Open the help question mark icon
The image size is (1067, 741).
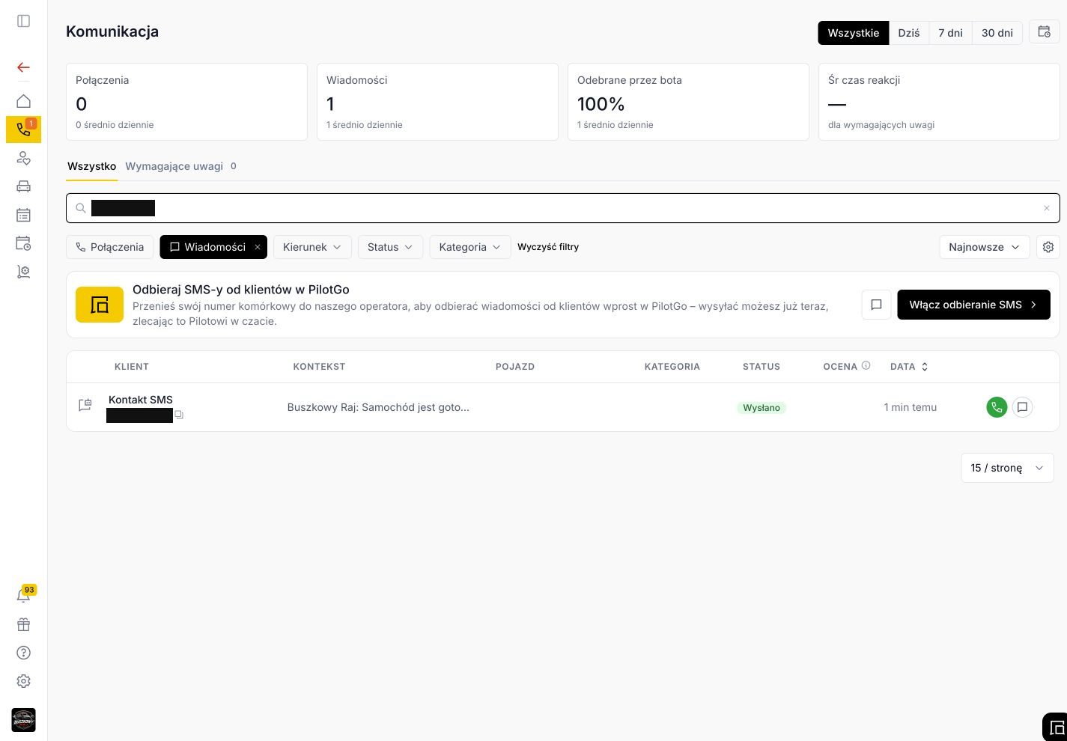tap(23, 653)
